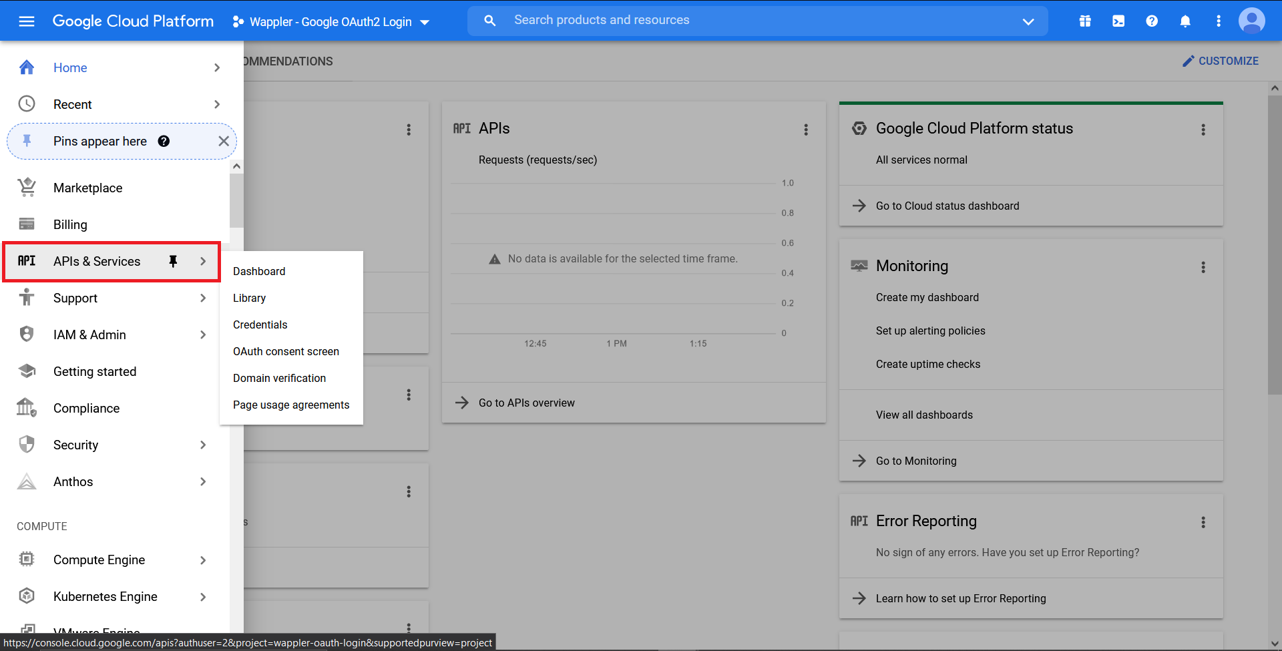
Task: Click the side menu scrollbar up arrow
Action: click(x=236, y=166)
